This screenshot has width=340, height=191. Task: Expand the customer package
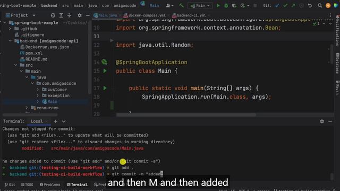38,89
